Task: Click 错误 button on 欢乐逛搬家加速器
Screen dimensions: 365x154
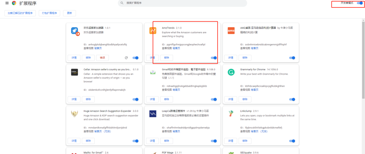Action: click(102, 58)
